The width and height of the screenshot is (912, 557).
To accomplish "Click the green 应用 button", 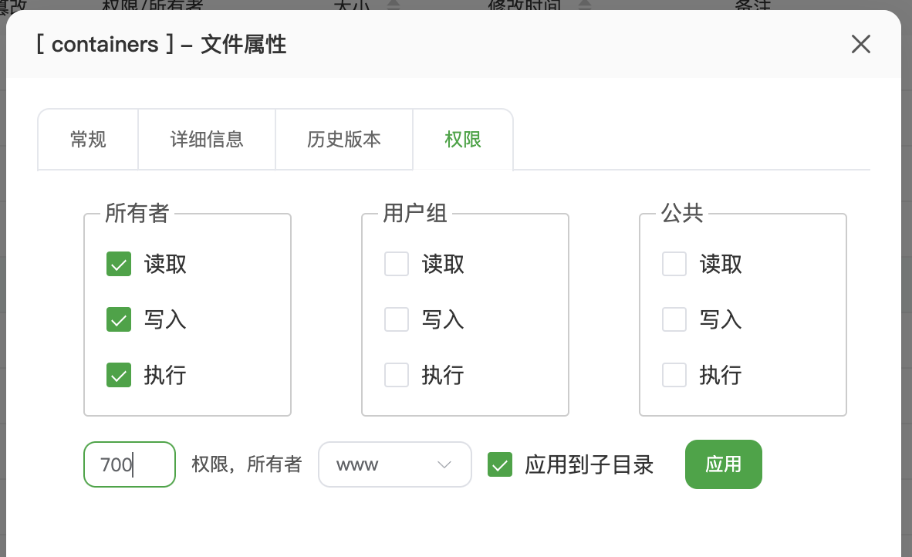I will [x=723, y=464].
